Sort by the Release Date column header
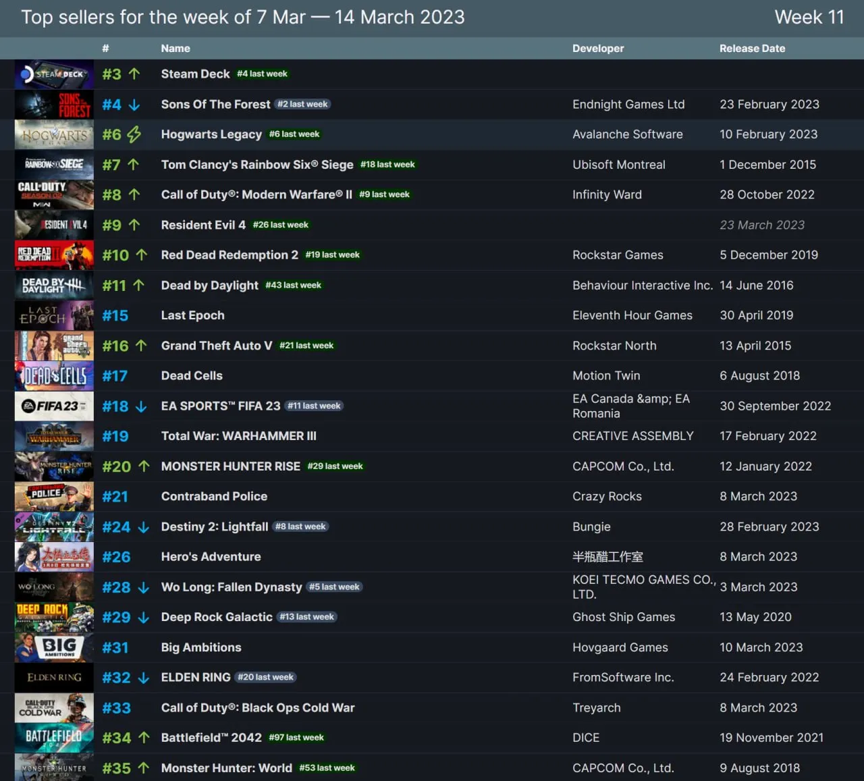864x781 pixels. [752, 49]
